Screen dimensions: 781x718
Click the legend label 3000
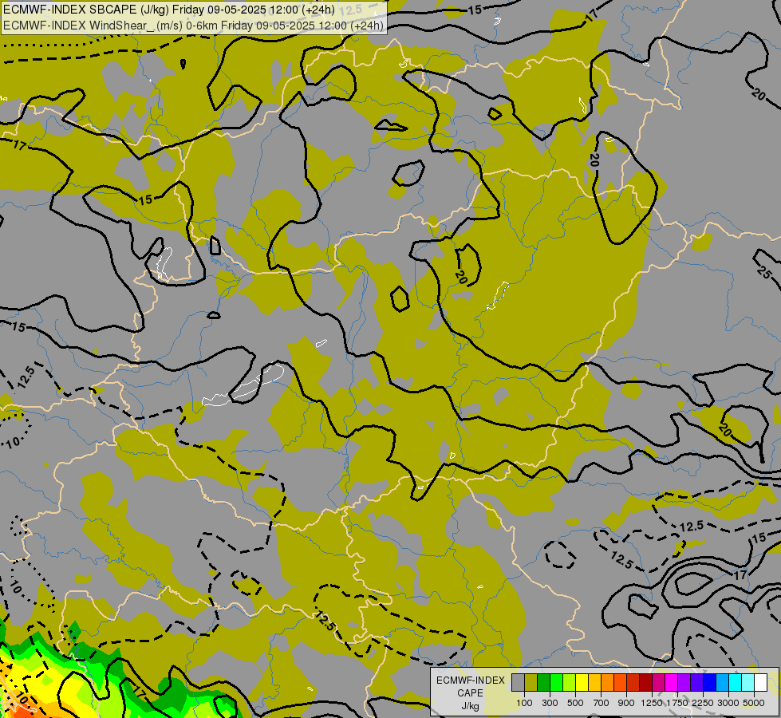pyautogui.click(x=728, y=703)
